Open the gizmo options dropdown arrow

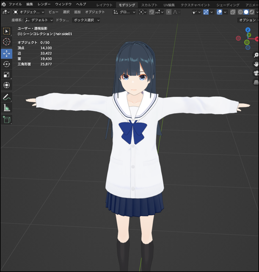(211, 12)
